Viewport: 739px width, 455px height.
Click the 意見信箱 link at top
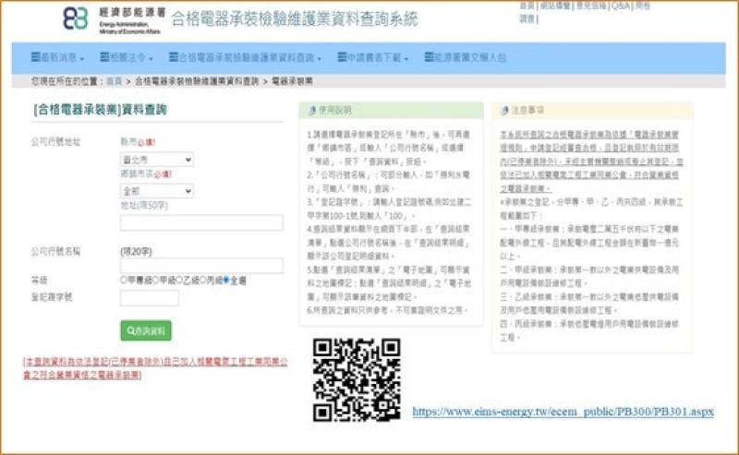(591, 6)
